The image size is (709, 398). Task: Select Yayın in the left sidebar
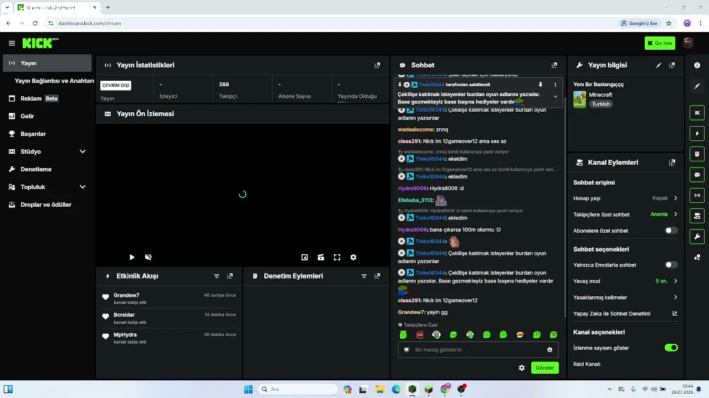(x=47, y=63)
